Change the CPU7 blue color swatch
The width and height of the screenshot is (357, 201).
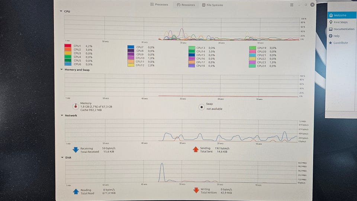click(x=131, y=47)
